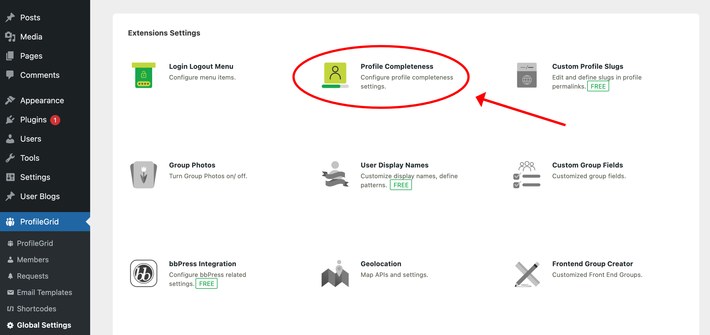This screenshot has width=710, height=335.
Task: Open Email Templates submenu item
Action: [44, 292]
